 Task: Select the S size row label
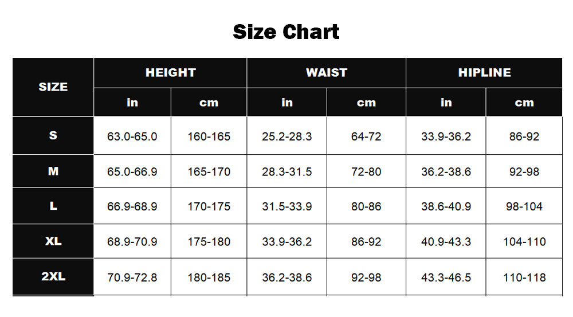coord(53,136)
